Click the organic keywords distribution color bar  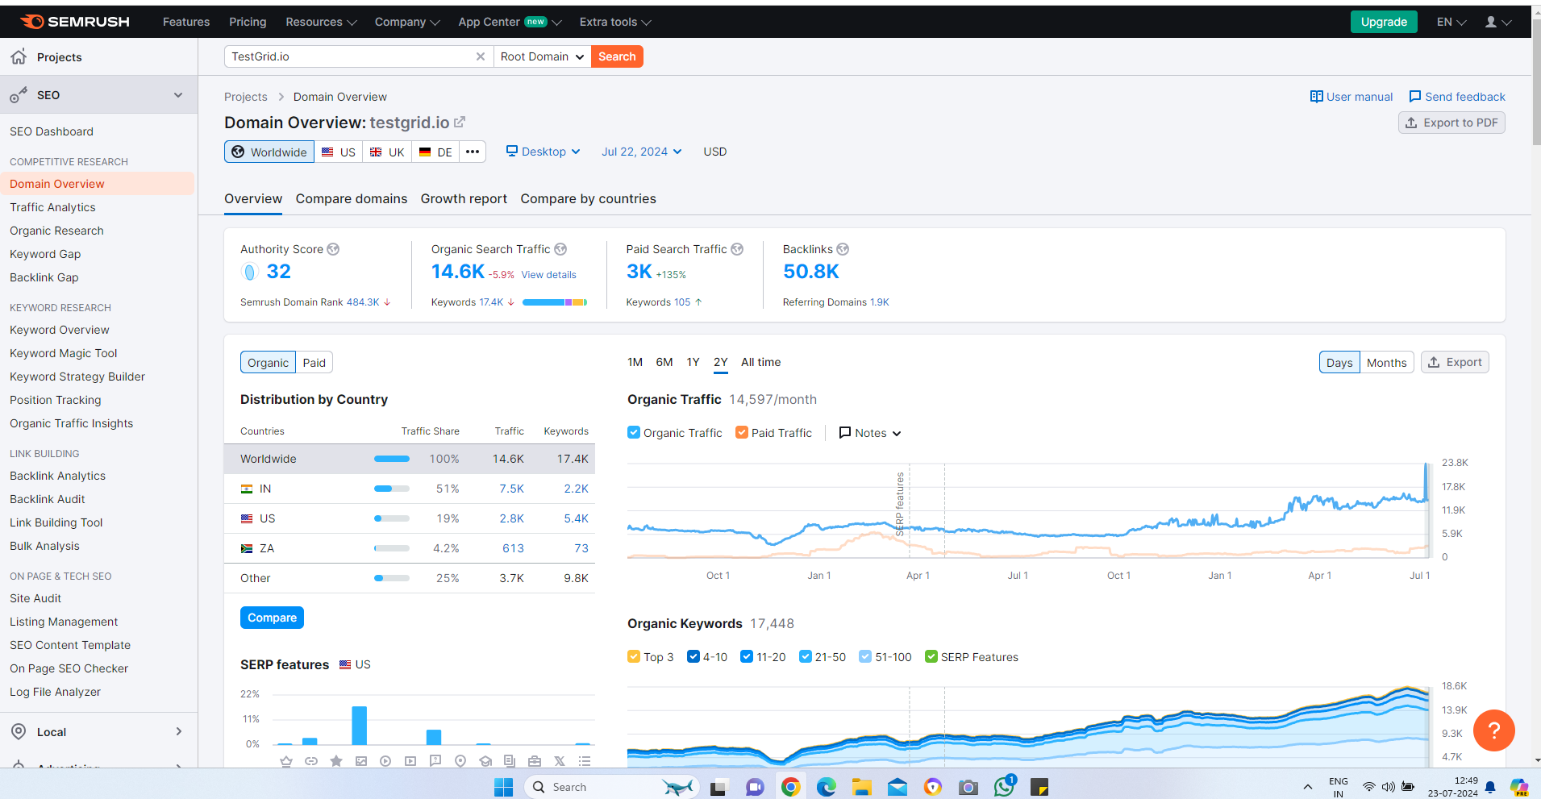pos(555,302)
